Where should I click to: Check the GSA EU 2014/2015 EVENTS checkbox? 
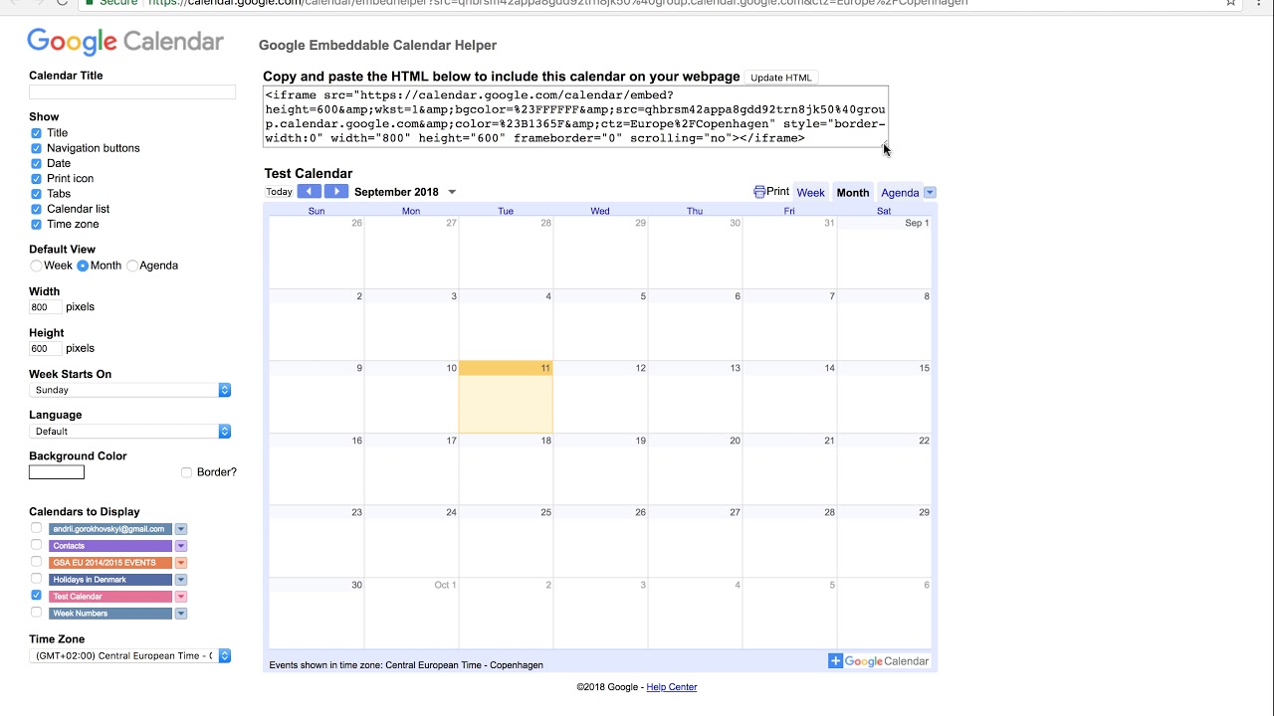(x=36, y=562)
